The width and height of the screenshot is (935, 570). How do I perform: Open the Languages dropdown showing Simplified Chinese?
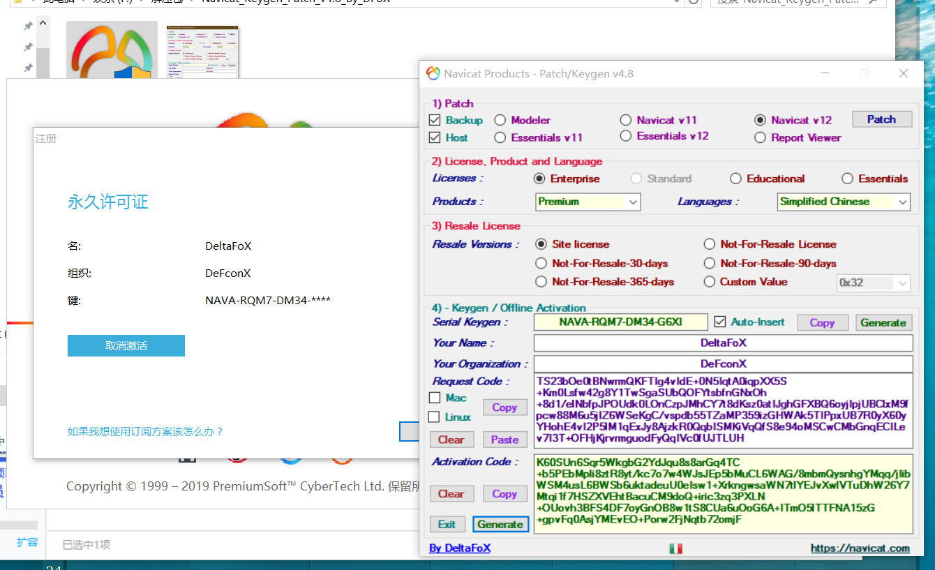844,202
